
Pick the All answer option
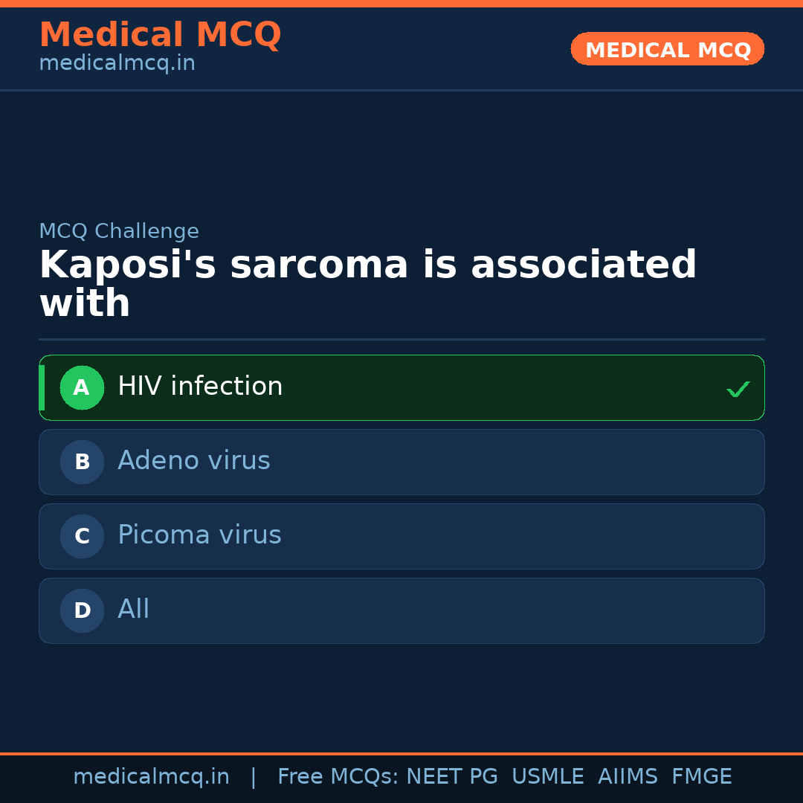point(134,610)
